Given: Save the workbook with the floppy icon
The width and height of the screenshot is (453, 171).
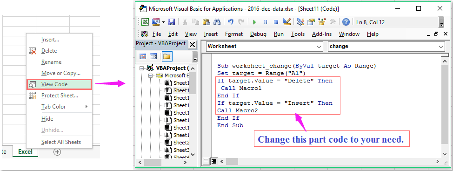Looking at the screenshot, I should 172,22.
